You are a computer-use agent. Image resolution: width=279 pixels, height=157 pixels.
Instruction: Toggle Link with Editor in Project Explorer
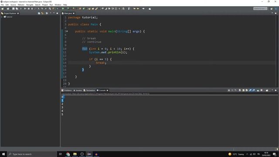click(x=42, y=14)
